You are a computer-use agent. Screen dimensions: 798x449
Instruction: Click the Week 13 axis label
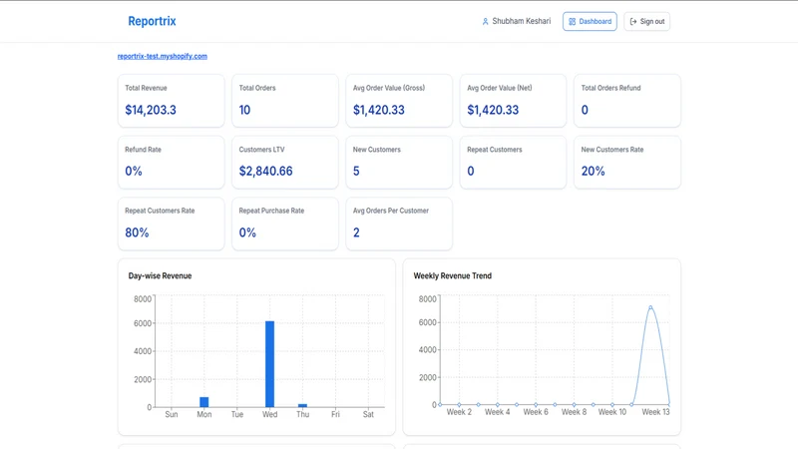(655, 412)
